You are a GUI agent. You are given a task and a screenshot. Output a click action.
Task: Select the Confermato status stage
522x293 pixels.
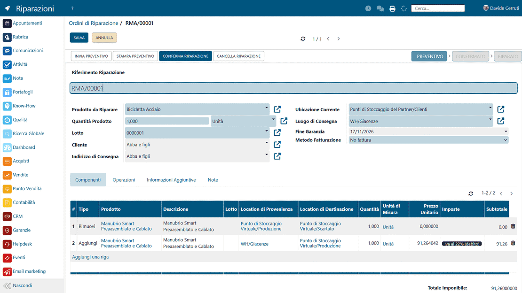point(470,56)
